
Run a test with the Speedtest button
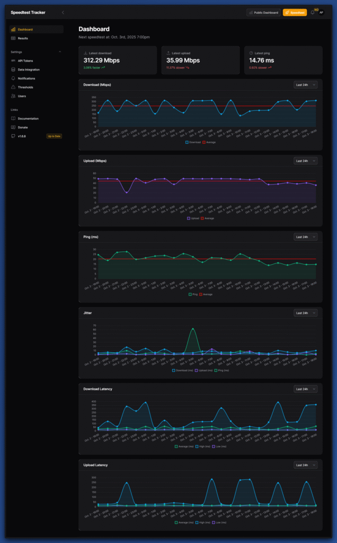tap(295, 12)
